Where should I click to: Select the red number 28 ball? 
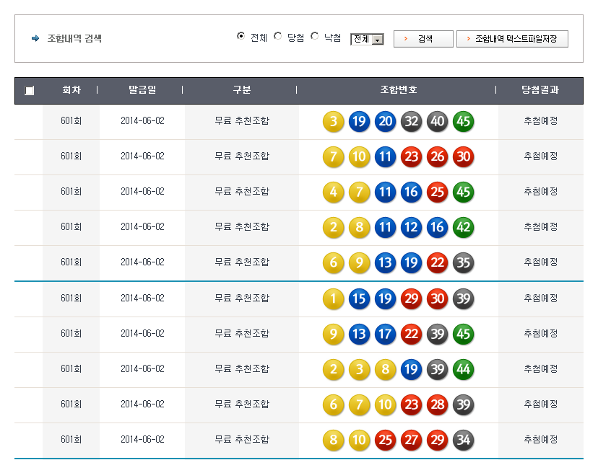click(438, 404)
